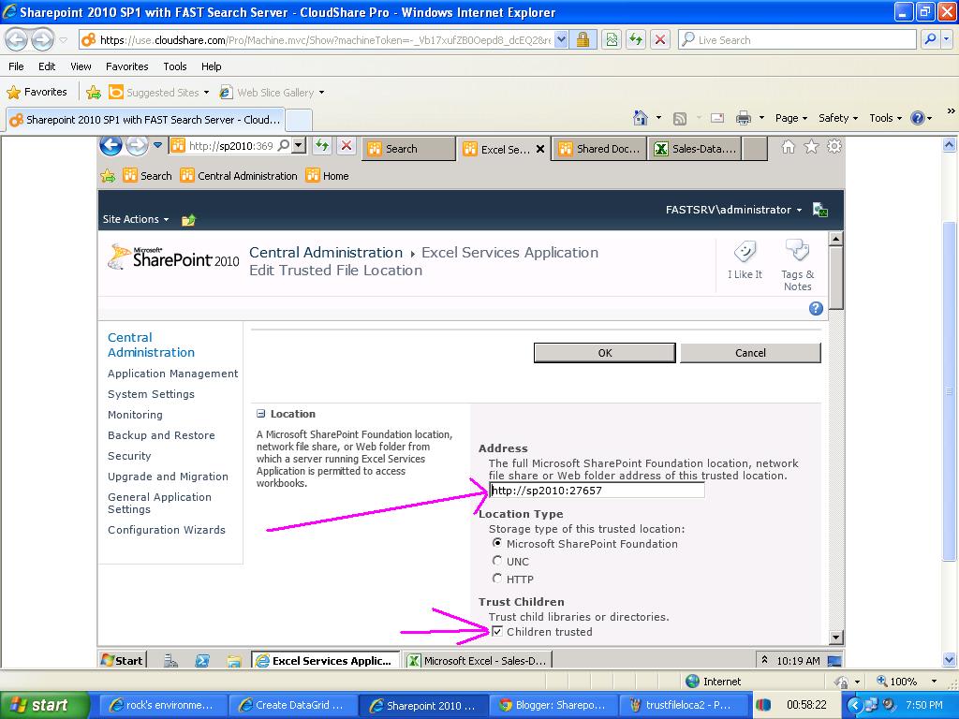Enable the Children trusted checkbox
The width and height of the screenshot is (959, 719).
(496, 632)
